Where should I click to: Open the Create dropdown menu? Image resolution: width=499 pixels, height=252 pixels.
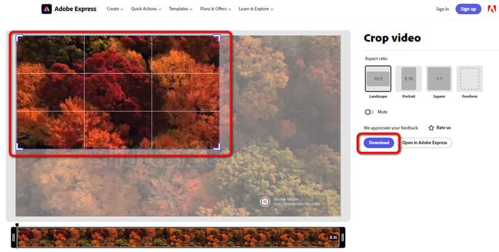pos(115,9)
